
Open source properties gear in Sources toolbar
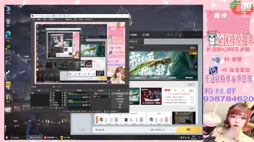click(x=57, y=108)
